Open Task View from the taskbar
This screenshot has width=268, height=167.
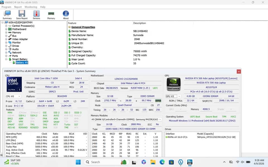(x=134, y=162)
